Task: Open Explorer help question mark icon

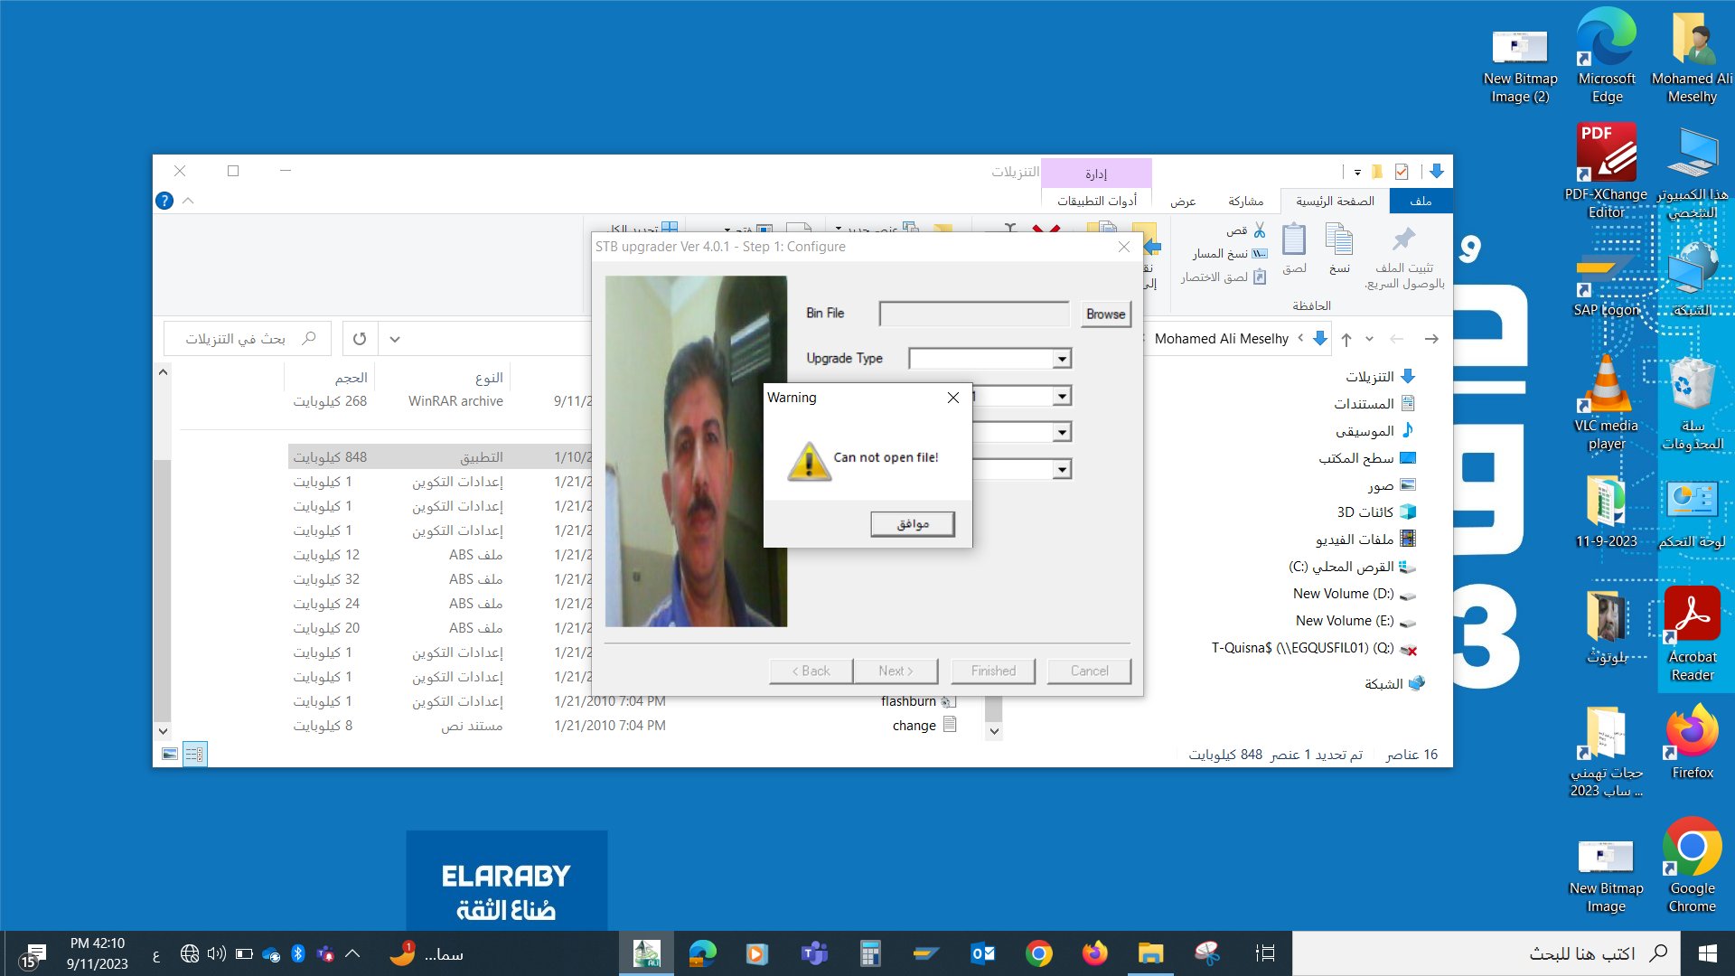Action: click(x=164, y=201)
